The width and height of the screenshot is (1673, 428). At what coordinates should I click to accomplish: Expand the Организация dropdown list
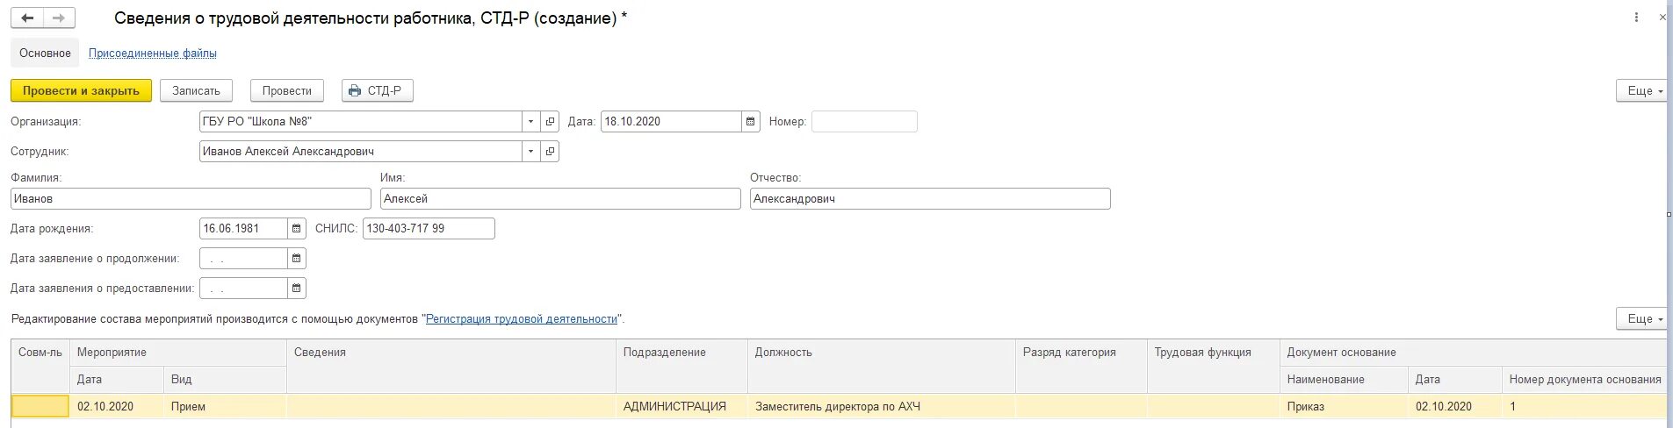coord(530,122)
